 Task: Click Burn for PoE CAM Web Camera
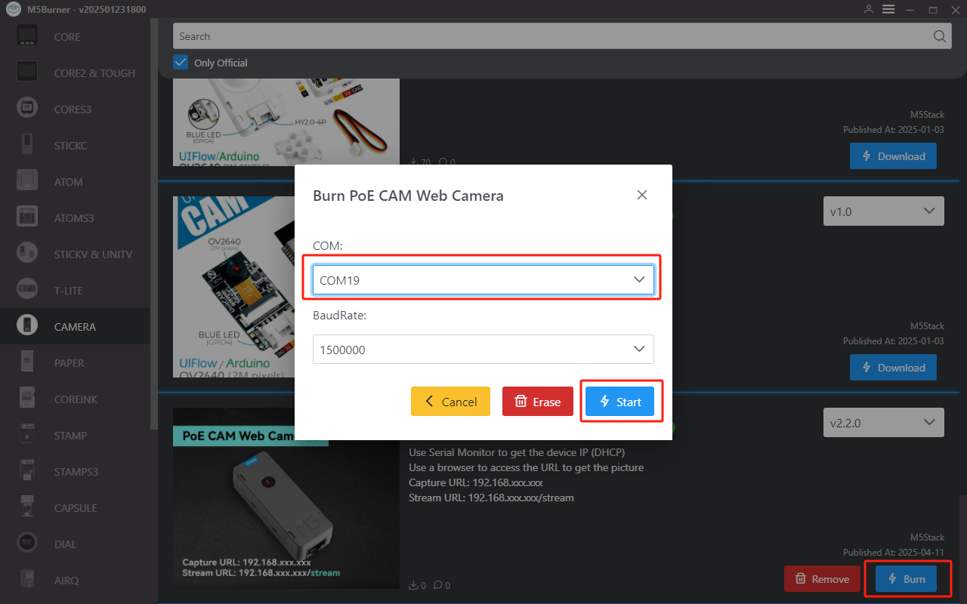click(x=906, y=579)
